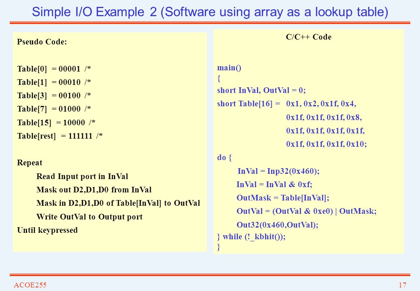Click '} while (!_kbhit());' line
The width and height of the screenshot is (420, 291).
pos(251,237)
